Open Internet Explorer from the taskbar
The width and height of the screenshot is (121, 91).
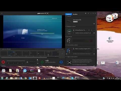tap(7, 78)
